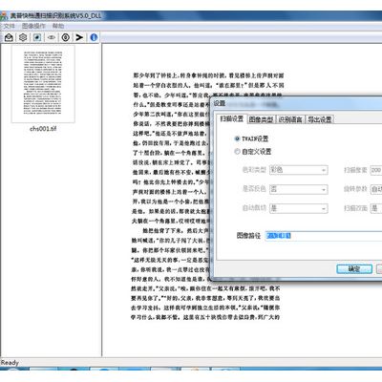Open the blue info icon in toolbar
Image resolution: width=382 pixels, height=382 pixels.
[94, 37]
